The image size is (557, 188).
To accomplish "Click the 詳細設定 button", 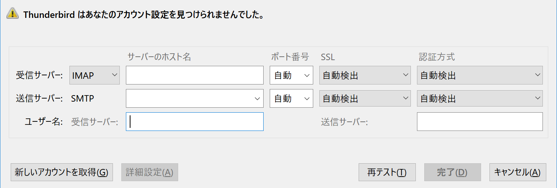I will pos(150,172).
